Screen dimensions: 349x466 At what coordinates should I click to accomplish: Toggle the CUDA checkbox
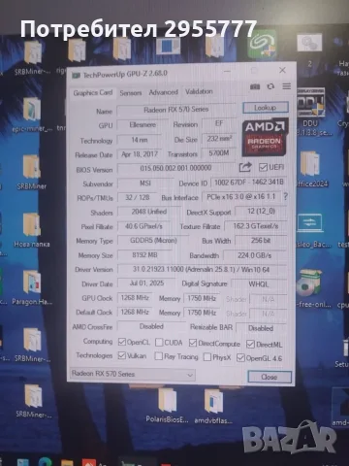(x=159, y=343)
